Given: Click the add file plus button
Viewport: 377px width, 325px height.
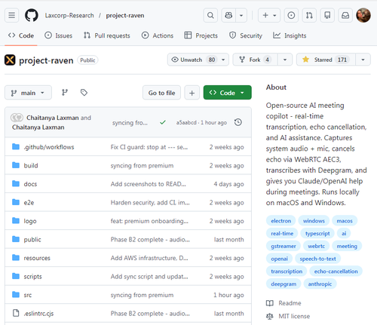Looking at the screenshot, I should tap(192, 93).
